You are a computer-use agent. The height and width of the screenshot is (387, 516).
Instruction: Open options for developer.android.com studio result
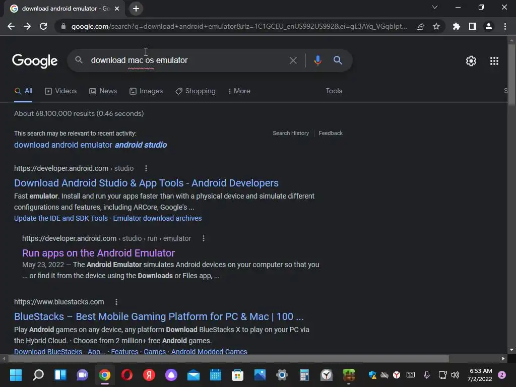[146, 168]
